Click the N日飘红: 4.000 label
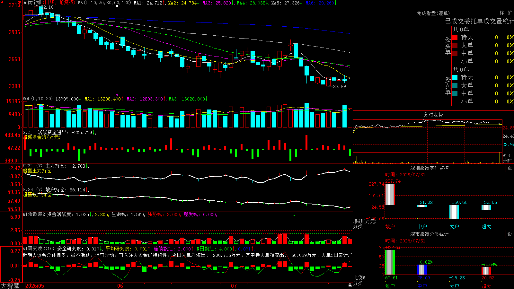The height and width of the screenshot is (289, 514). pos(216,249)
